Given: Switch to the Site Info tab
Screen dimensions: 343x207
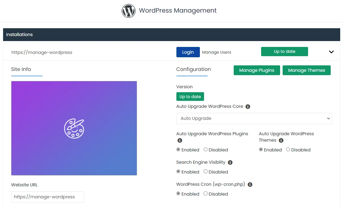Looking at the screenshot, I should [21, 69].
